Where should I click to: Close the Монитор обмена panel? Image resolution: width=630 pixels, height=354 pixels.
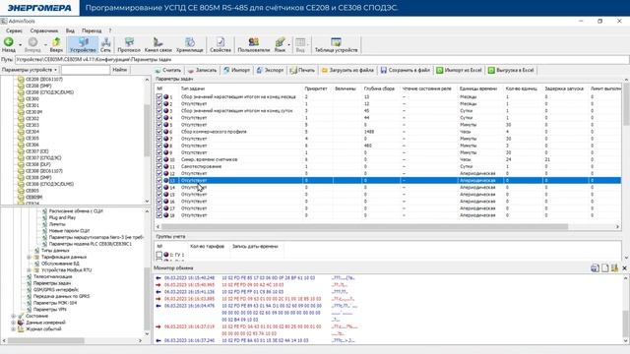tap(624, 268)
